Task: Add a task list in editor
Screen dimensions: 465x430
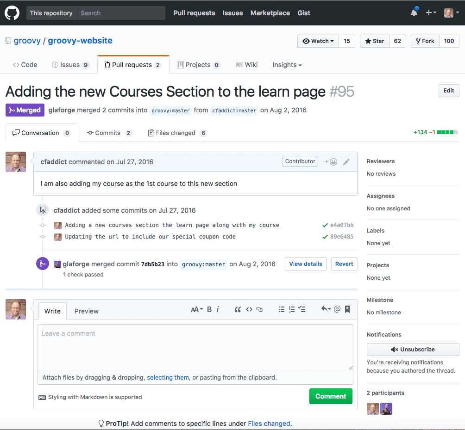Action: coord(302,310)
